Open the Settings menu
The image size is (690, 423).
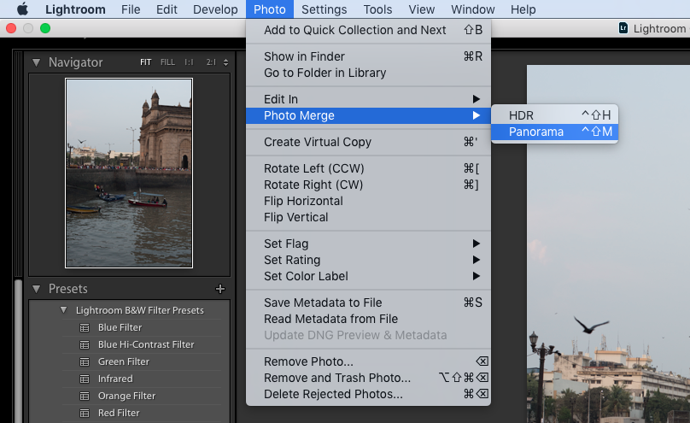(x=324, y=9)
